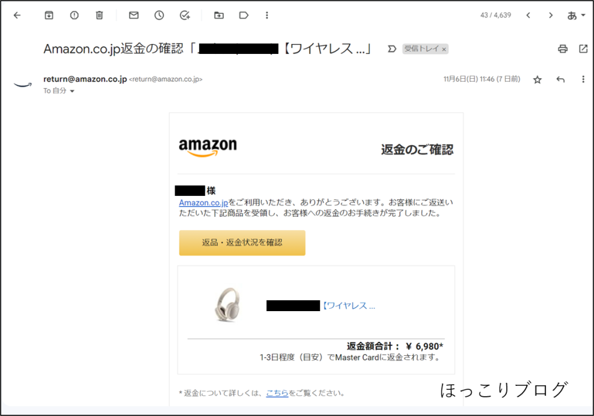Viewport: 594px width, 416px height.
Task: Open the labels icon in the toolbar
Action: pyautogui.click(x=244, y=15)
